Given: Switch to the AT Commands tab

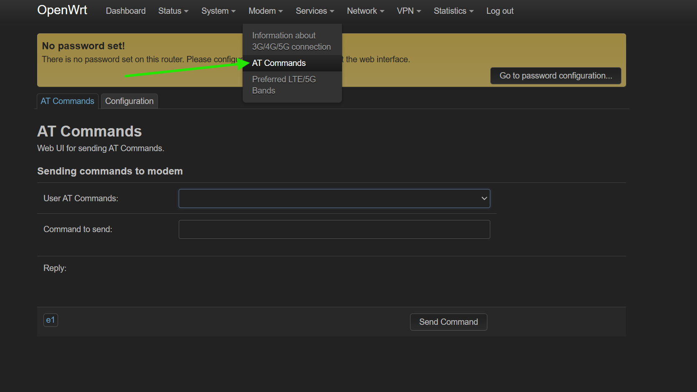Looking at the screenshot, I should point(68,101).
